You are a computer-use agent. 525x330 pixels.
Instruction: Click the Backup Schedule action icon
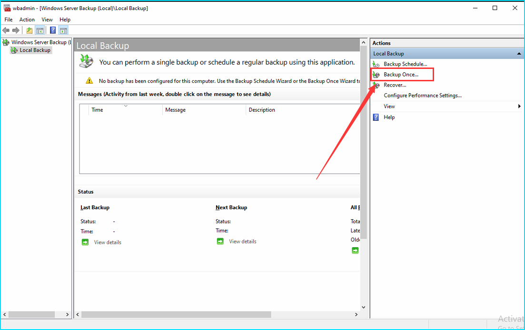pos(376,64)
